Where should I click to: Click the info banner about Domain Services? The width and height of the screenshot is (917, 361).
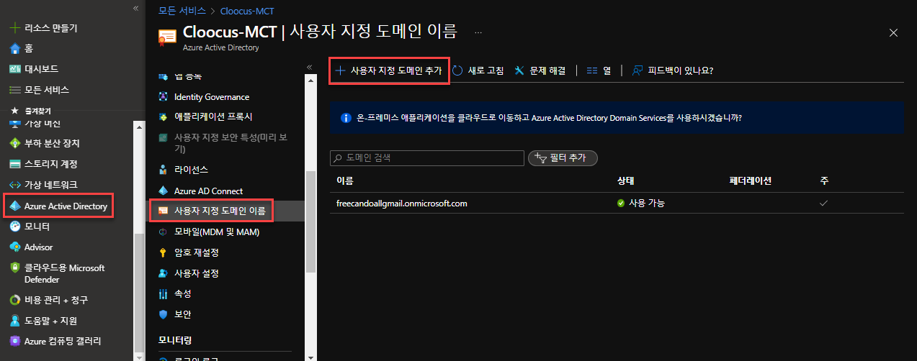617,117
